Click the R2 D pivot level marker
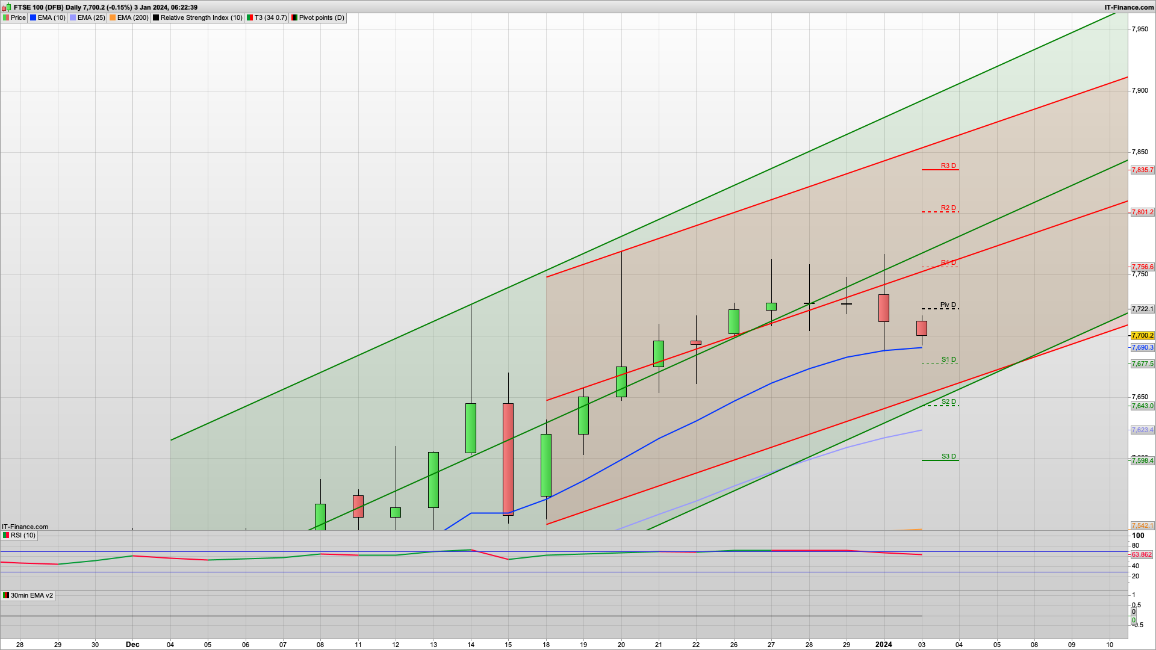Screen dimensions: 1156x650 coord(948,208)
